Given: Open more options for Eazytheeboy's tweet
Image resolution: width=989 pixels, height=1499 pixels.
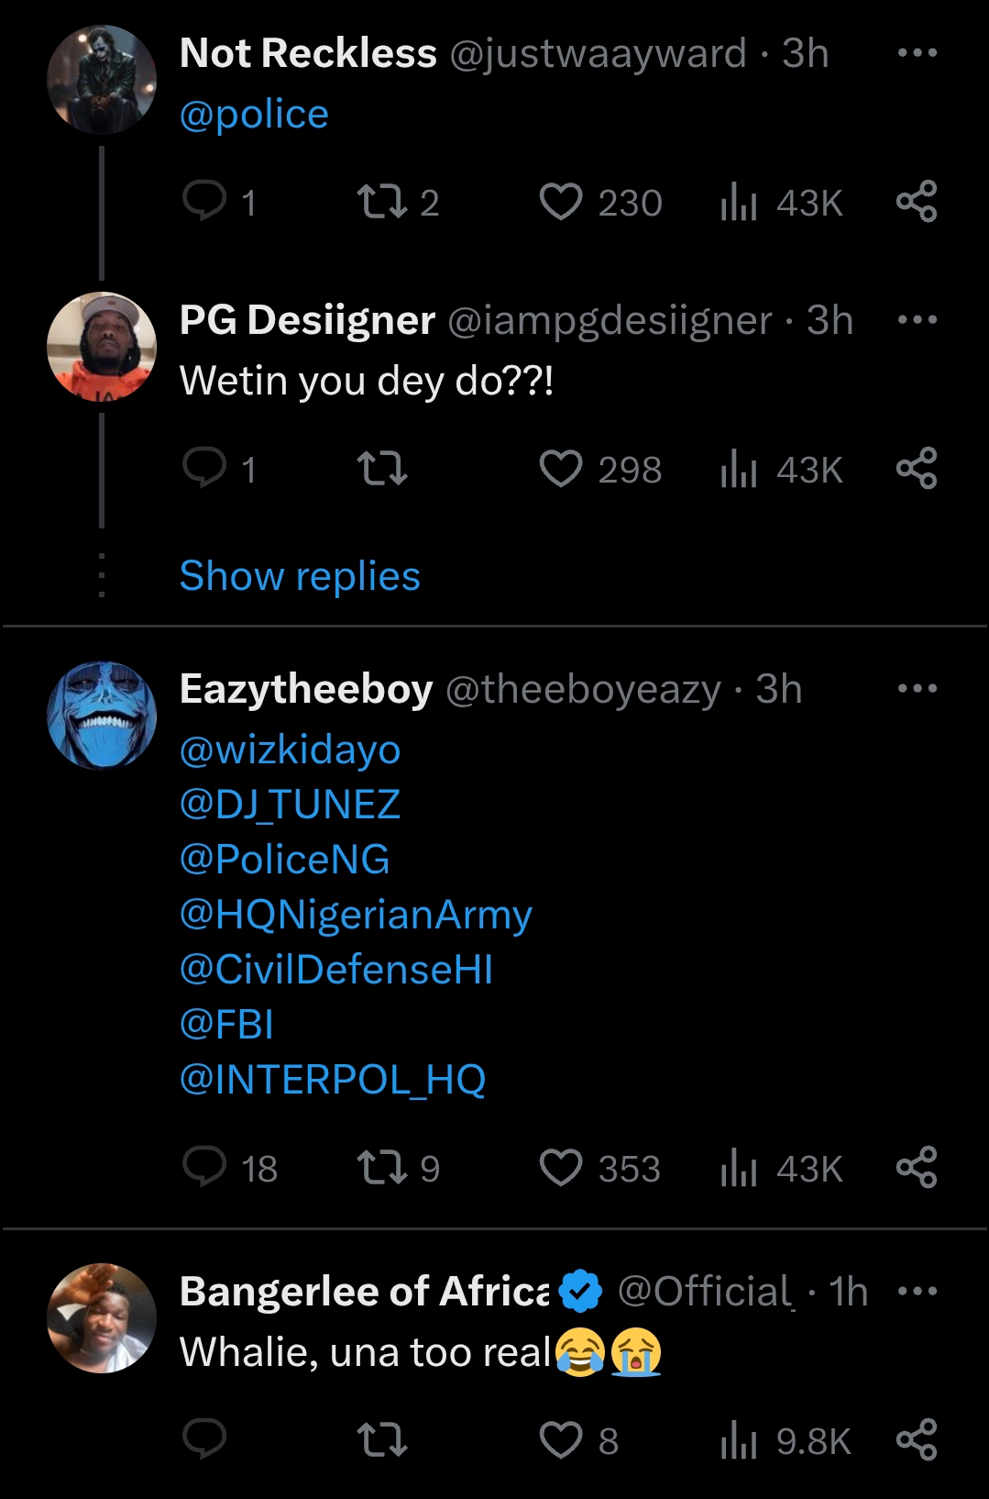Looking at the screenshot, I should tap(918, 688).
